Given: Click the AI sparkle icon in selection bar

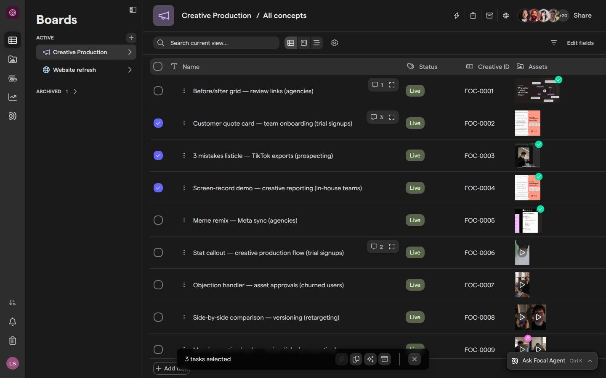Looking at the screenshot, I should pos(370,359).
